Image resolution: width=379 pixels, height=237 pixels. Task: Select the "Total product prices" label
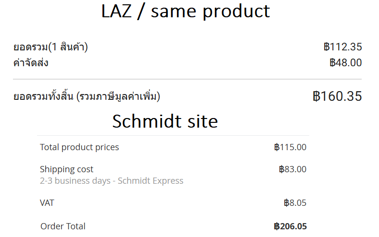79,147
